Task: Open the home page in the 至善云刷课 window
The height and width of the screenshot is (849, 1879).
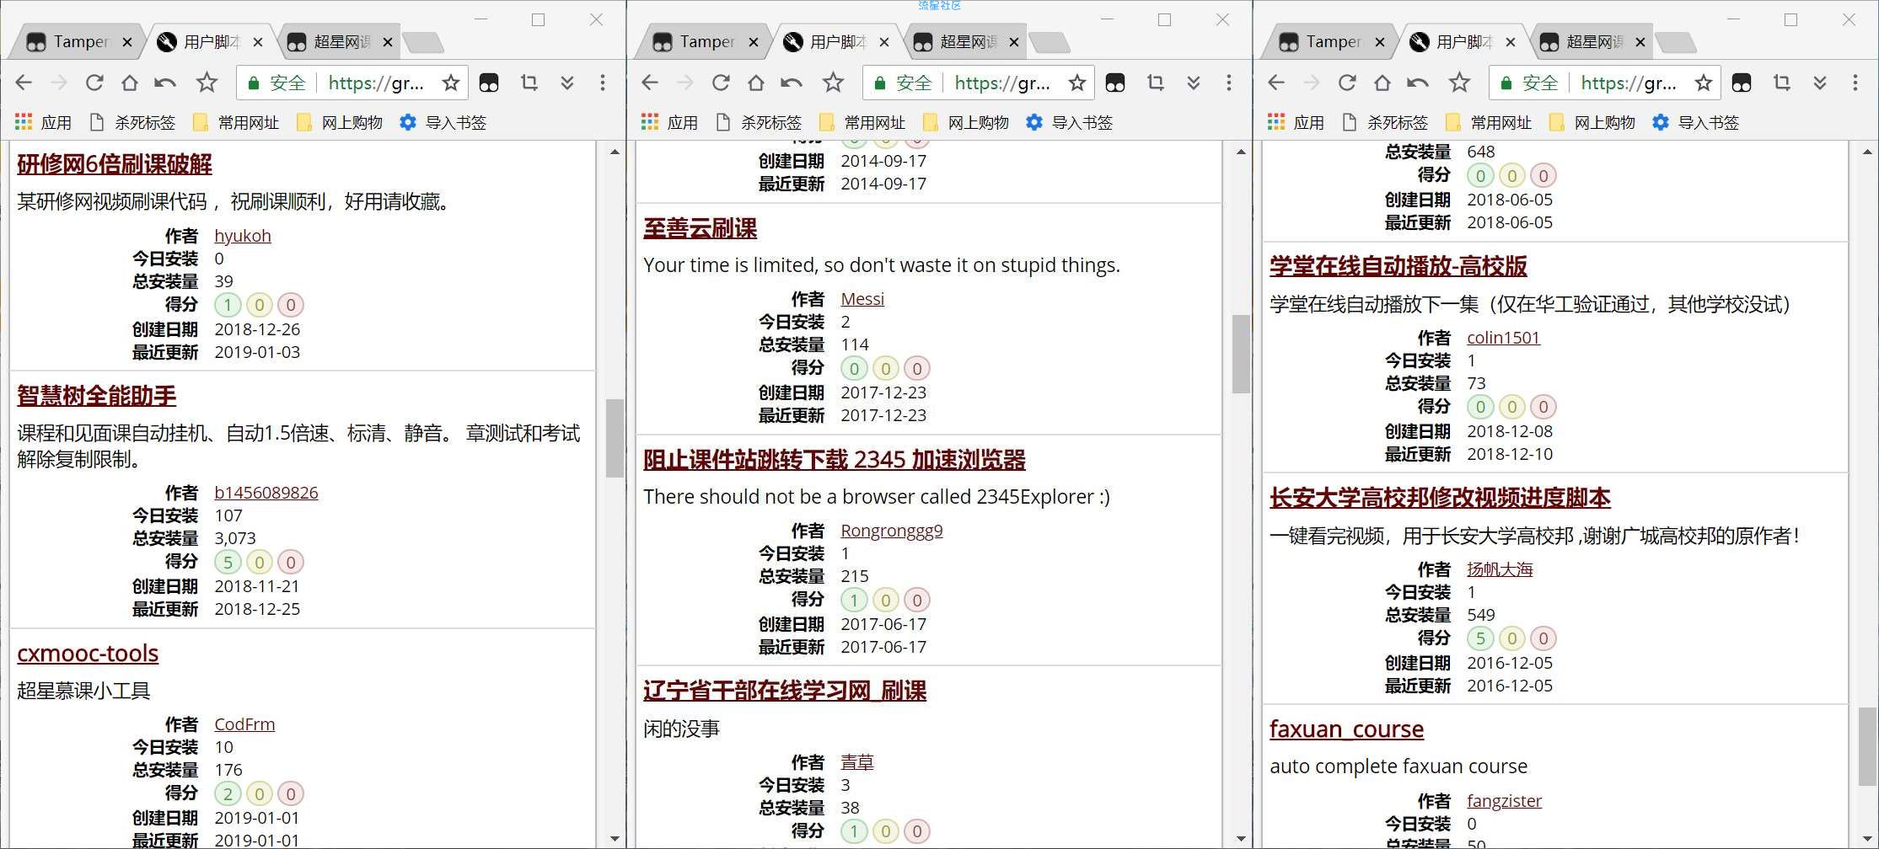Action: click(x=755, y=83)
